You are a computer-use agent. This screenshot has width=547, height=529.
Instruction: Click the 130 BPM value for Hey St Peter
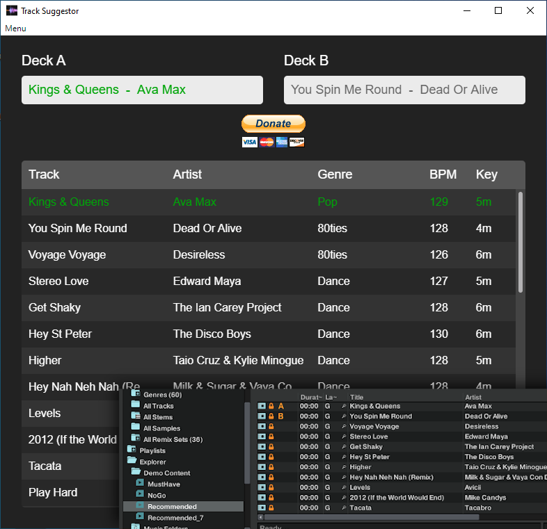(x=438, y=334)
